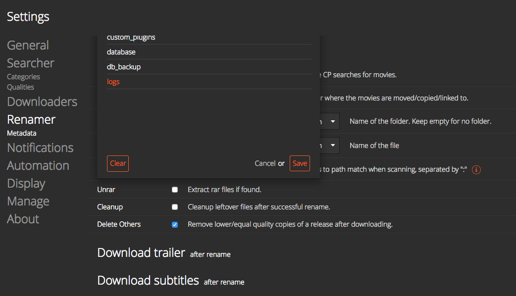
Task: Tick the Cleanup leftover files checkbox
Action: 175,207
